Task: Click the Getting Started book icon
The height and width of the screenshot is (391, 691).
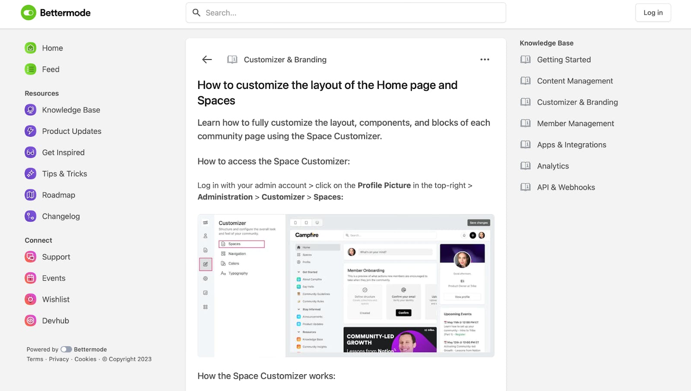Action: point(526,60)
